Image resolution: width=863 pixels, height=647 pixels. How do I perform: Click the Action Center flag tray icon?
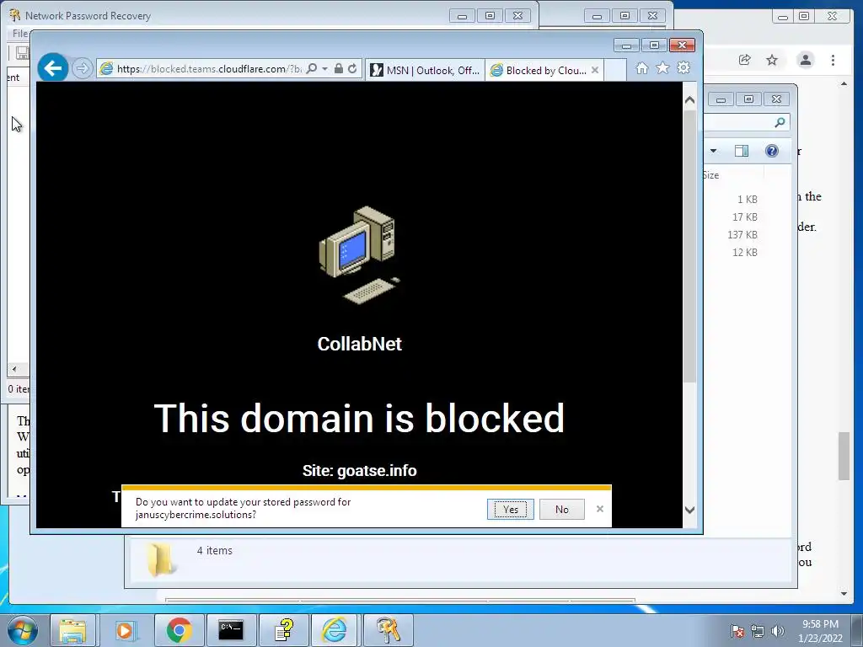click(737, 631)
